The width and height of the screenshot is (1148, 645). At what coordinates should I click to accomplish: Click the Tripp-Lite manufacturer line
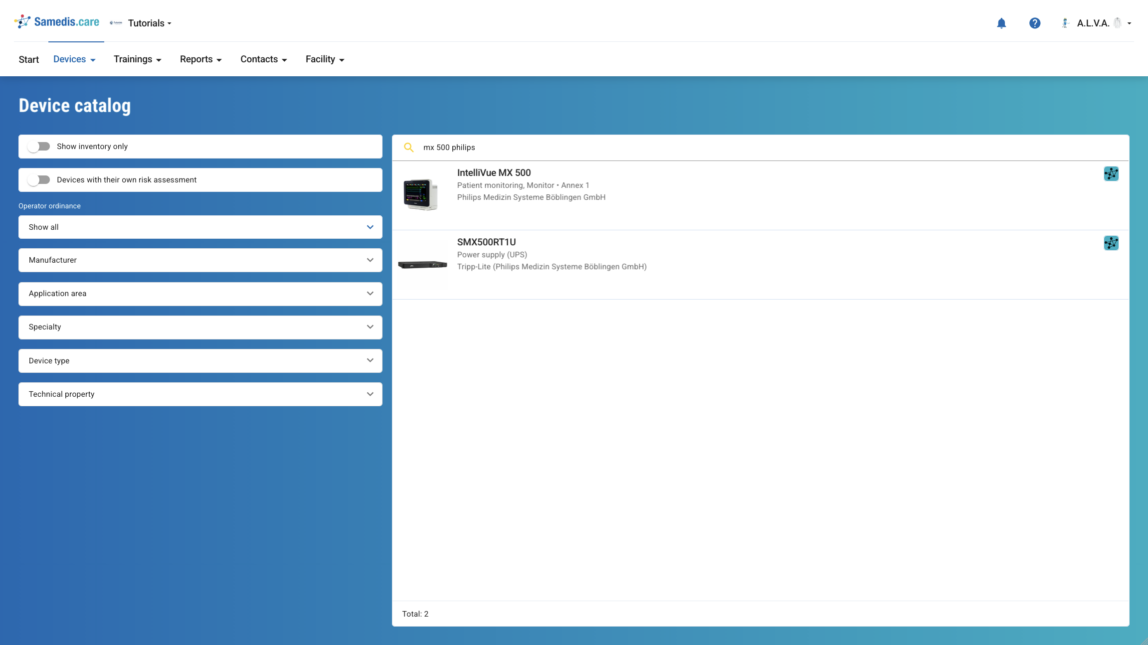552,267
